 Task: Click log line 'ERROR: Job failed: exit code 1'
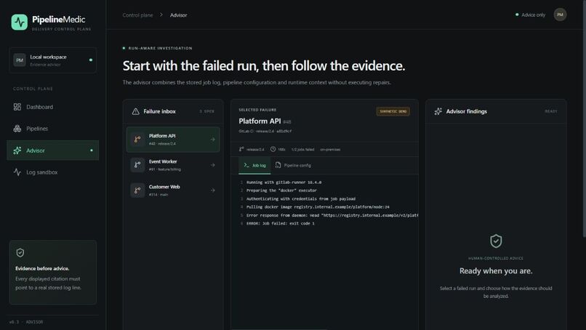tap(281, 223)
